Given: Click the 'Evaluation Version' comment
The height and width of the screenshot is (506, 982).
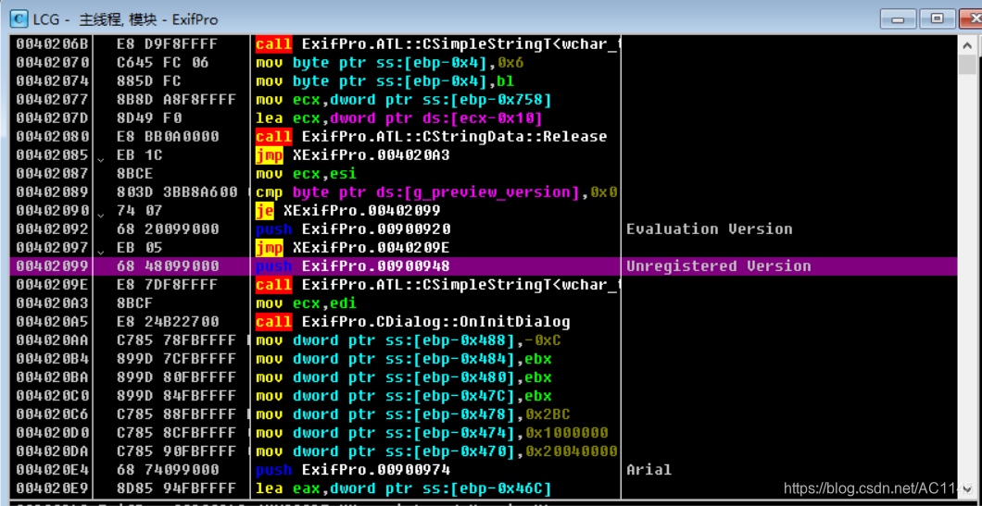Looking at the screenshot, I should [710, 228].
